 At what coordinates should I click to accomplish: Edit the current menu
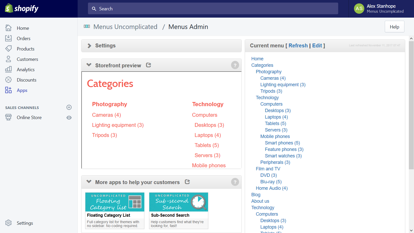[x=317, y=46]
